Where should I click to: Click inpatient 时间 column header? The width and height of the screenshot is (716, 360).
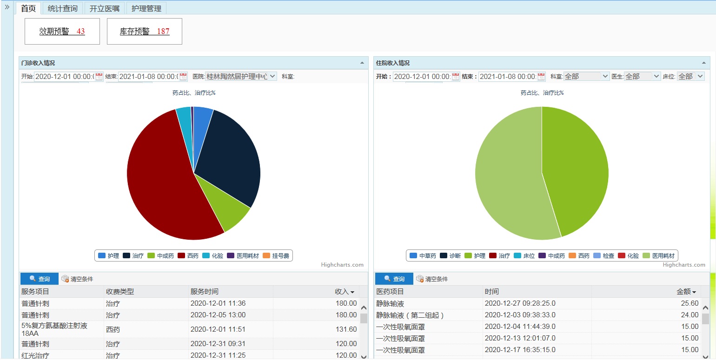click(x=537, y=292)
